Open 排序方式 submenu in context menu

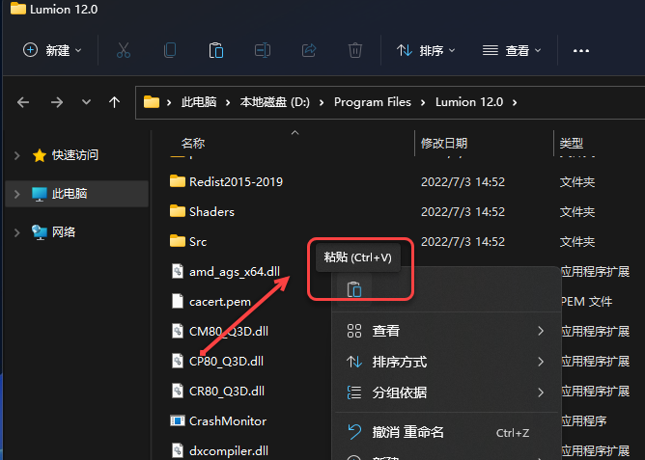(x=446, y=362)
